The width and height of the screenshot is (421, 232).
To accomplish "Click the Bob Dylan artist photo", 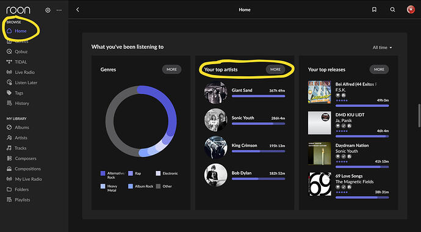I will coord(215,175).
